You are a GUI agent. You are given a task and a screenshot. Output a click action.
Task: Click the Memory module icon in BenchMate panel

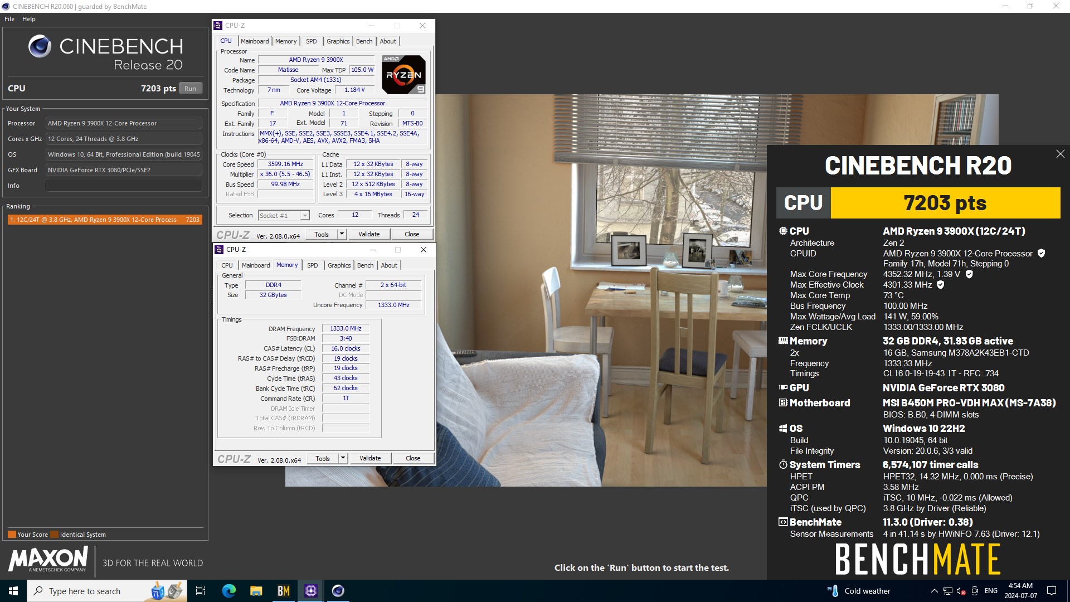click(783, 341)
